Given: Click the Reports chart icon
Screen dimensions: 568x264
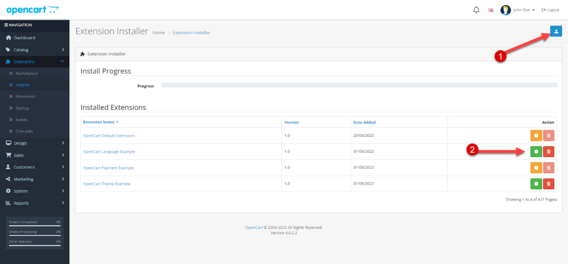Looking at the screenshot, I should coord(8,203).
